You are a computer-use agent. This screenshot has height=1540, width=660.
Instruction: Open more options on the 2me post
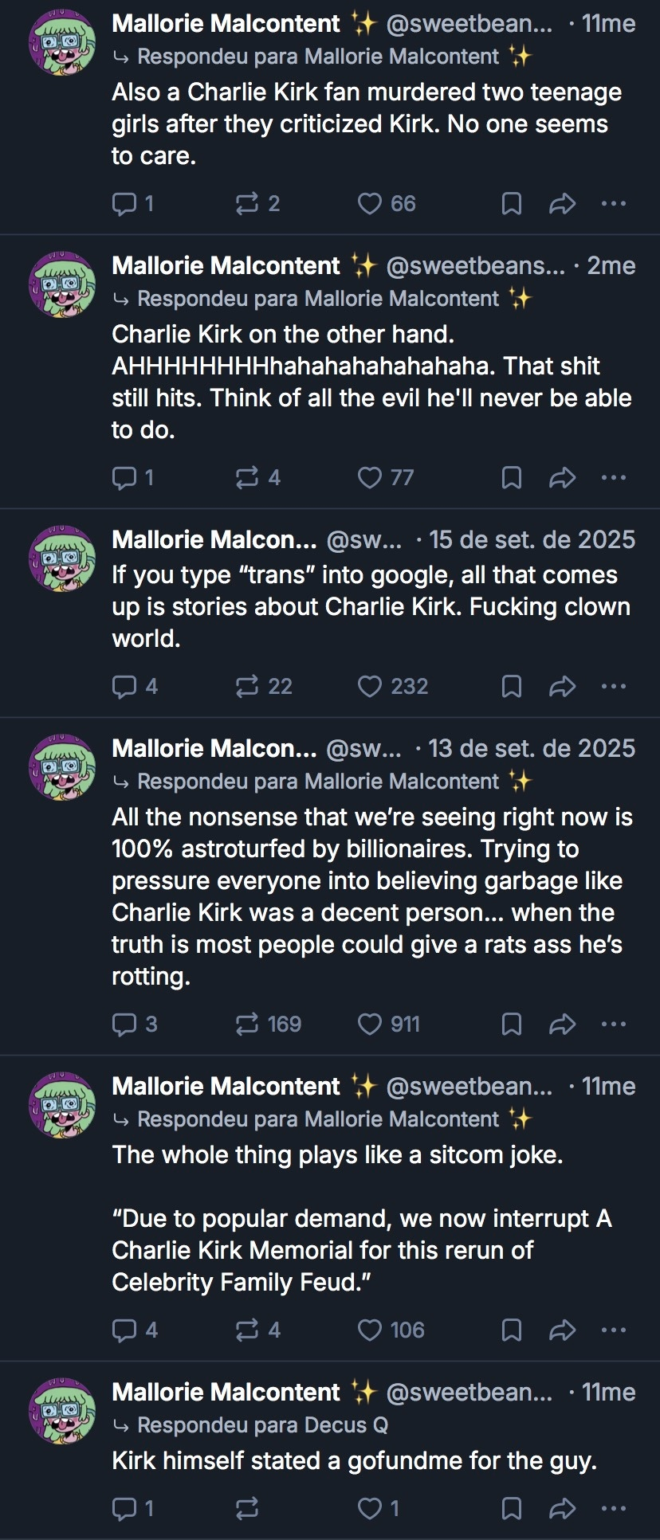pyautogui.click(x=614, y=478)
